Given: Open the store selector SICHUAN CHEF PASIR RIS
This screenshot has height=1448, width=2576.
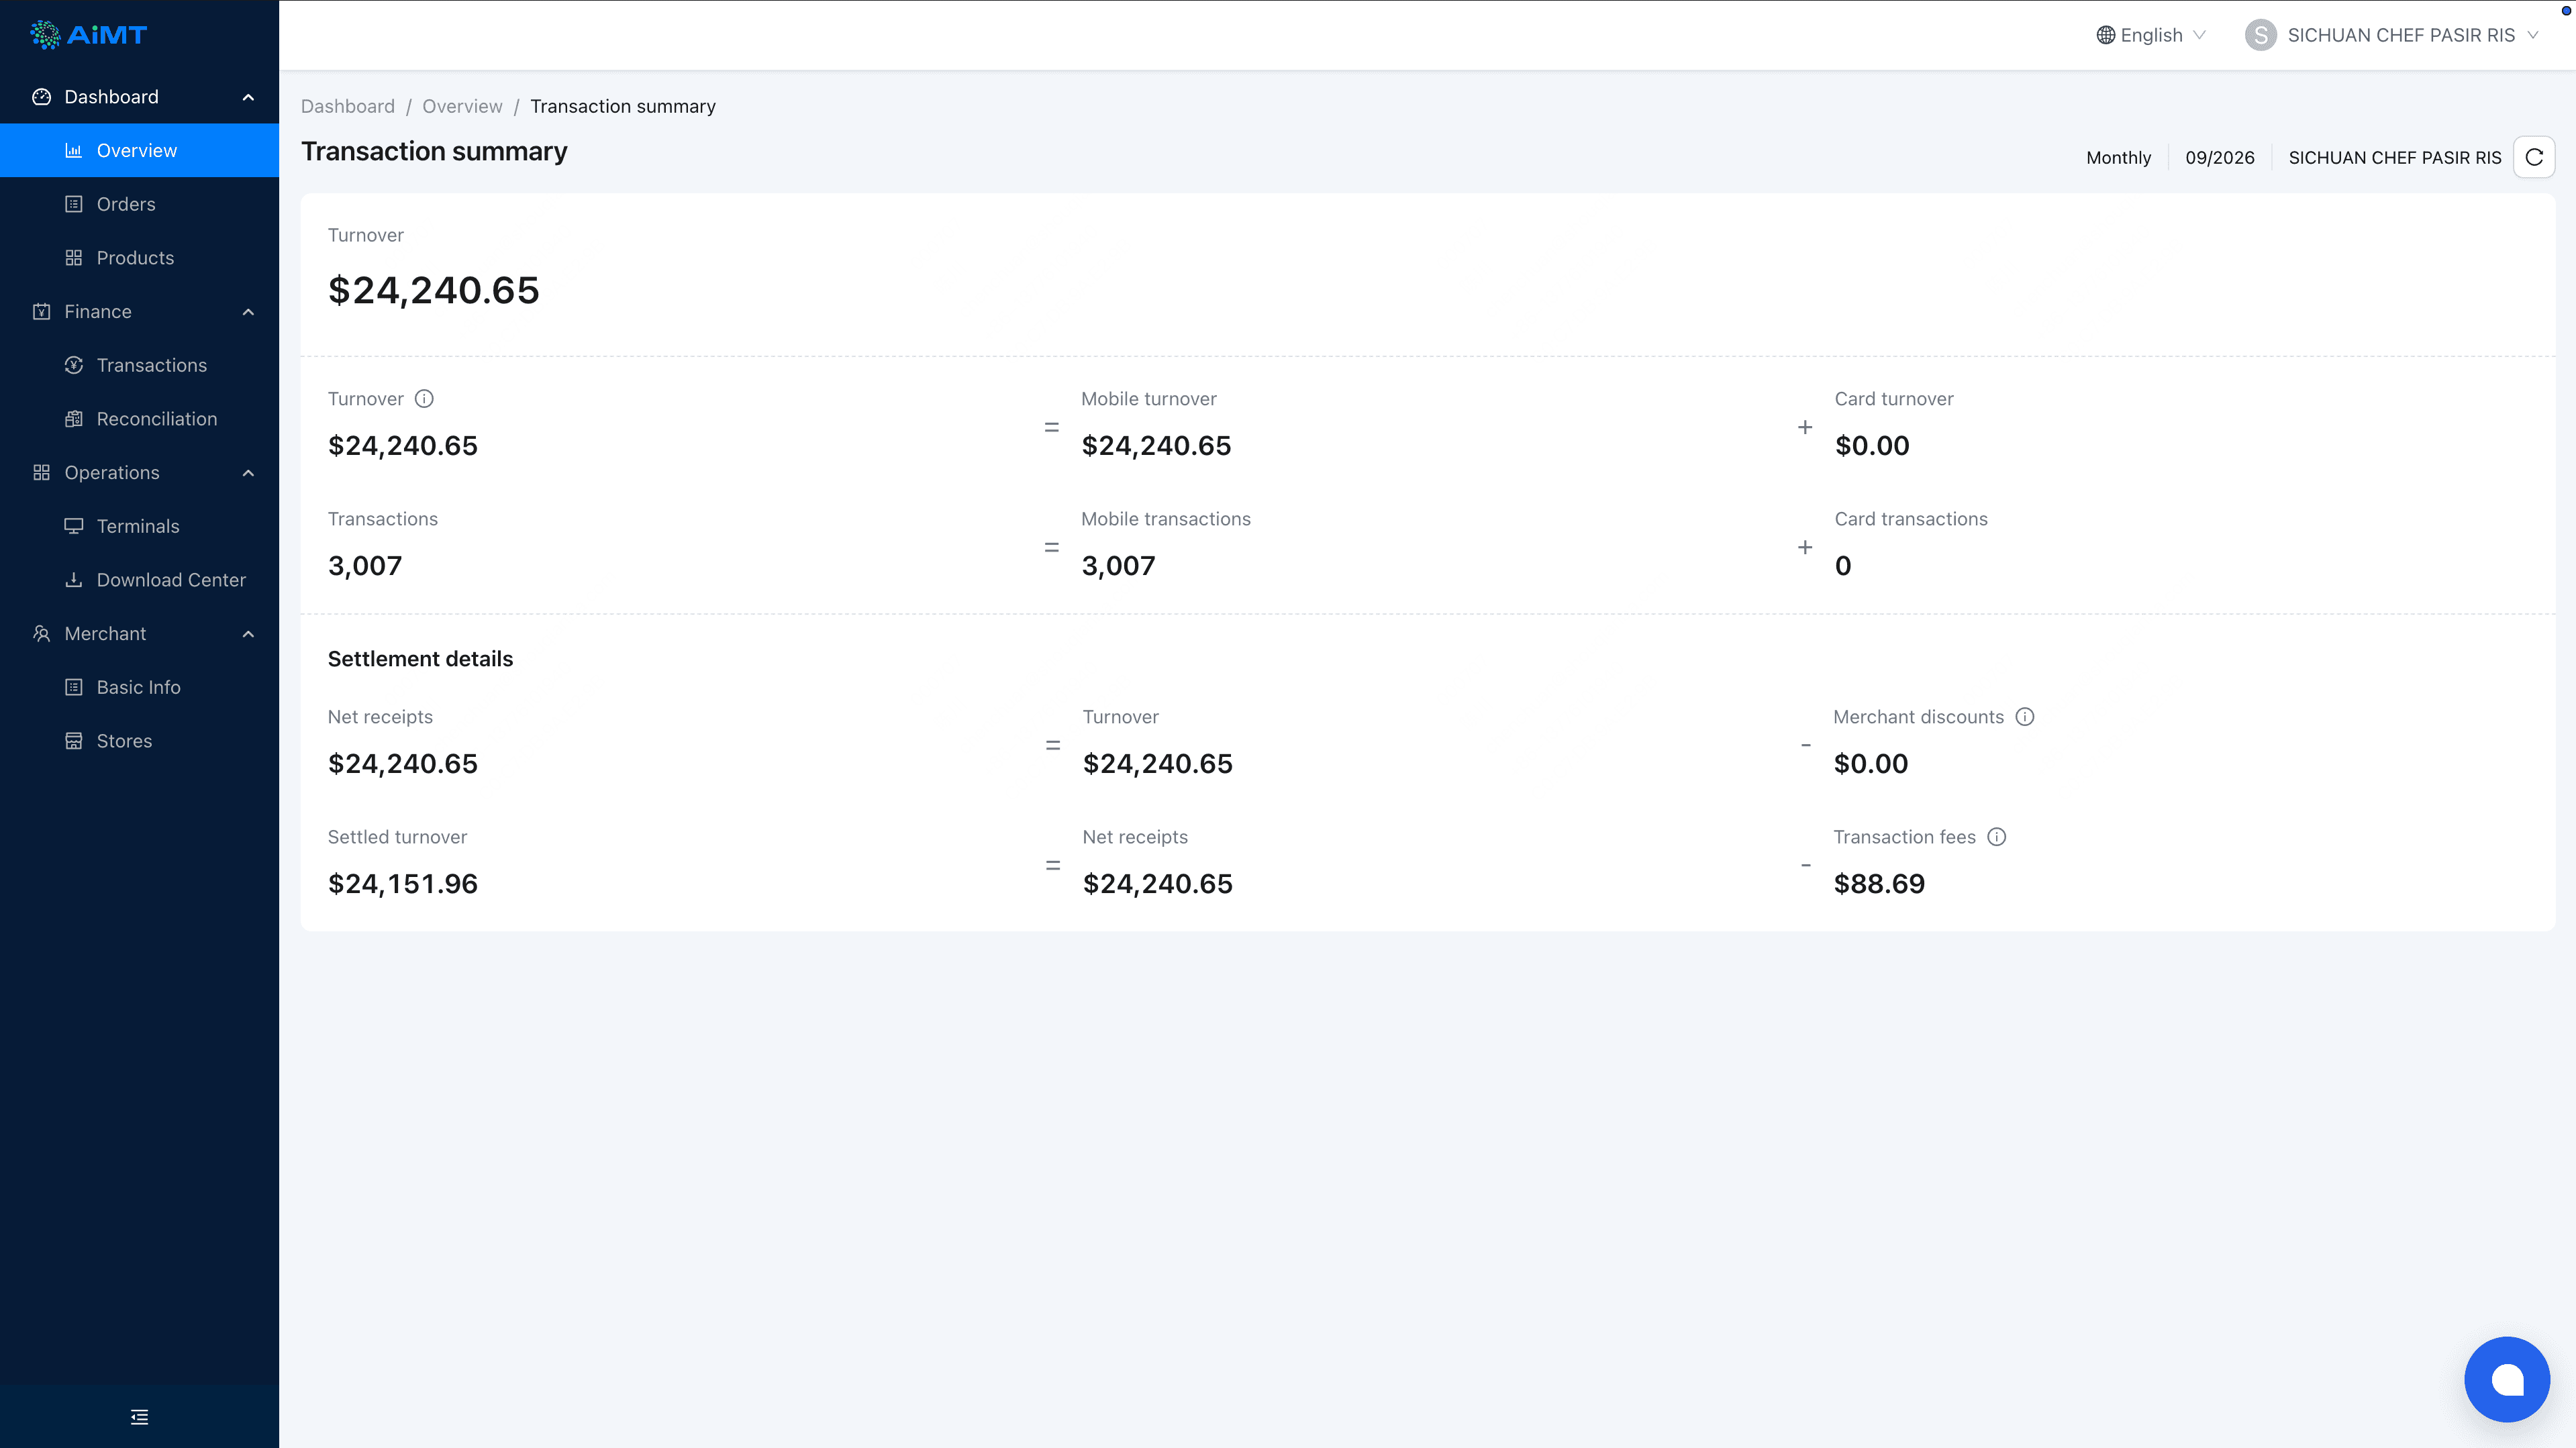Looking at the screenshot, I should [2394, 158].
